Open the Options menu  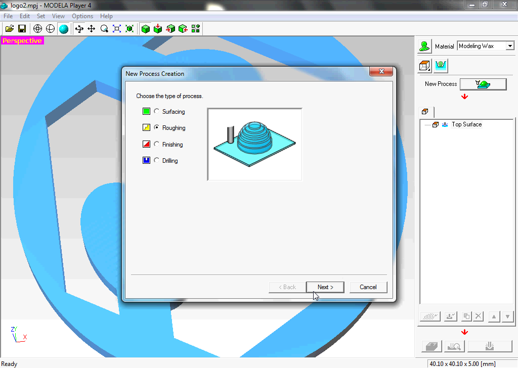[82, 16]
